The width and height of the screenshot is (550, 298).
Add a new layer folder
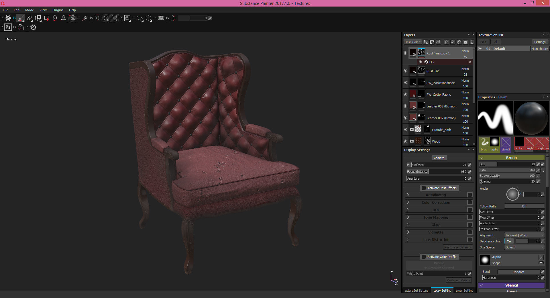click(465, 42)
